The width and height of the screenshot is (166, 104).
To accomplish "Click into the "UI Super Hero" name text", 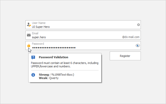I will pos(41,27).
